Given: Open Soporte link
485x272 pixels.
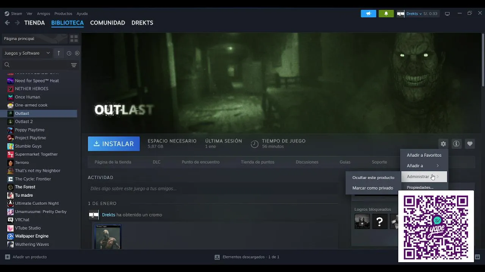Looking at the screenshot, I should pos(379,162).
